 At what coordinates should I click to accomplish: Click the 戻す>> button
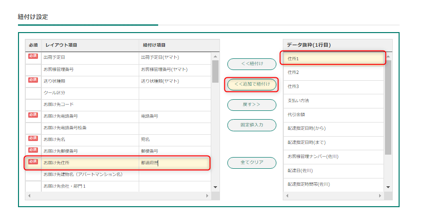pos(252,105)
